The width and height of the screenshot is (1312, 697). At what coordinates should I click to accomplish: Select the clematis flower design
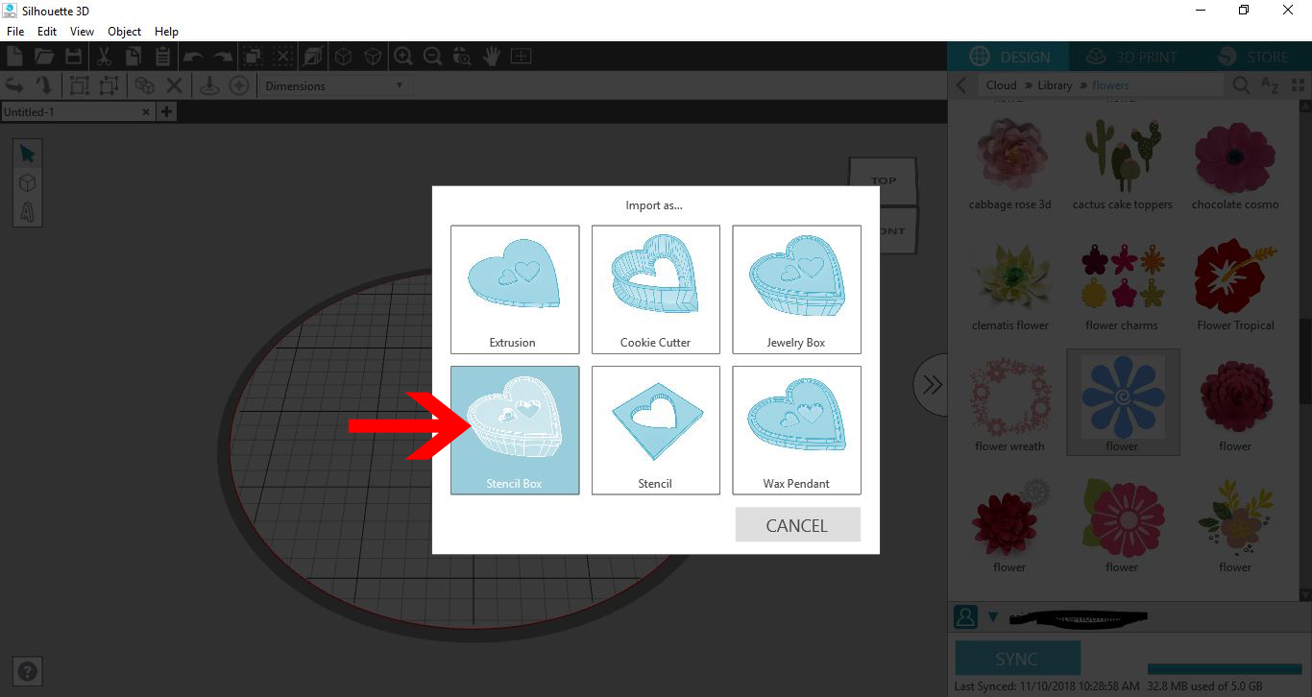pos(1009,284)
